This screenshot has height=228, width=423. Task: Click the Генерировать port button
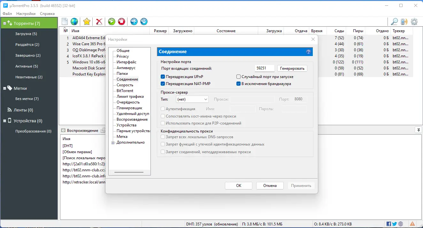pos(292,68)
